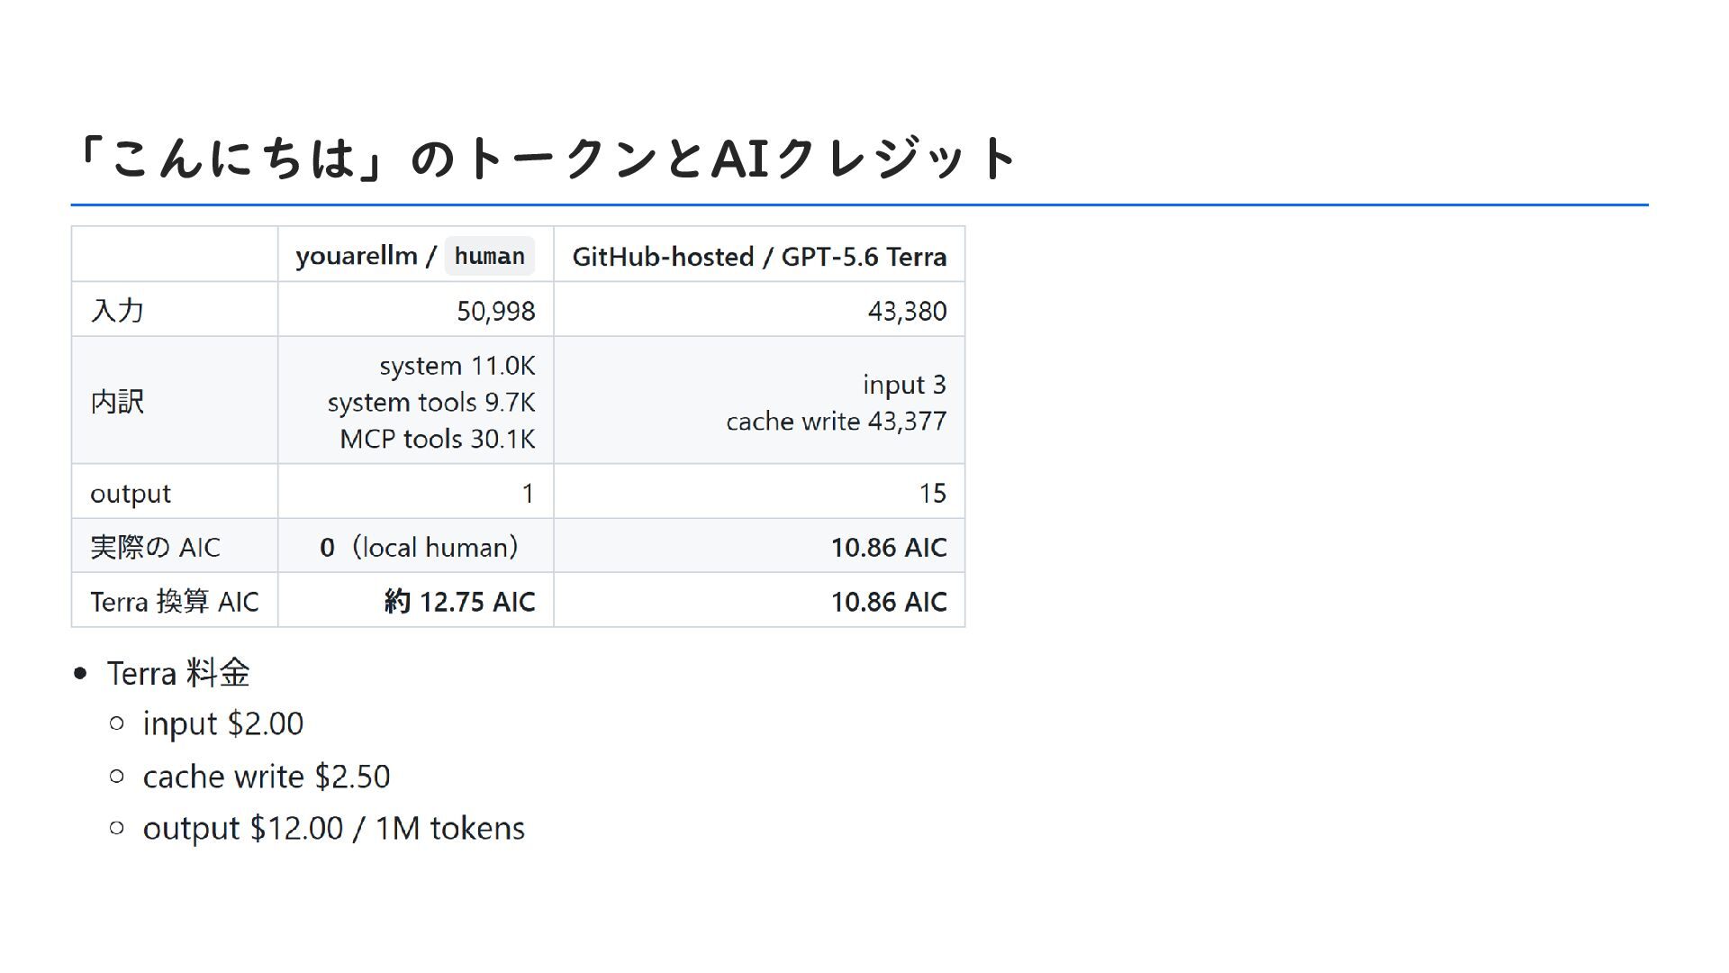Select the GitHub-hosted / GPT-5.6 Terra header
The height and width of the screenshot is (973, 1729).
[x=759, y=256]
